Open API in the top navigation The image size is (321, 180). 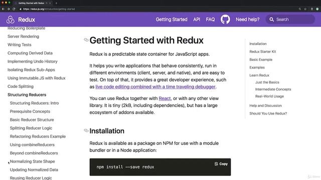(197, 19)
